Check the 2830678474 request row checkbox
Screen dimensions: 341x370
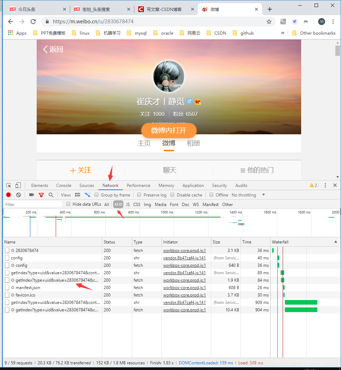click(x=7, y=250)
